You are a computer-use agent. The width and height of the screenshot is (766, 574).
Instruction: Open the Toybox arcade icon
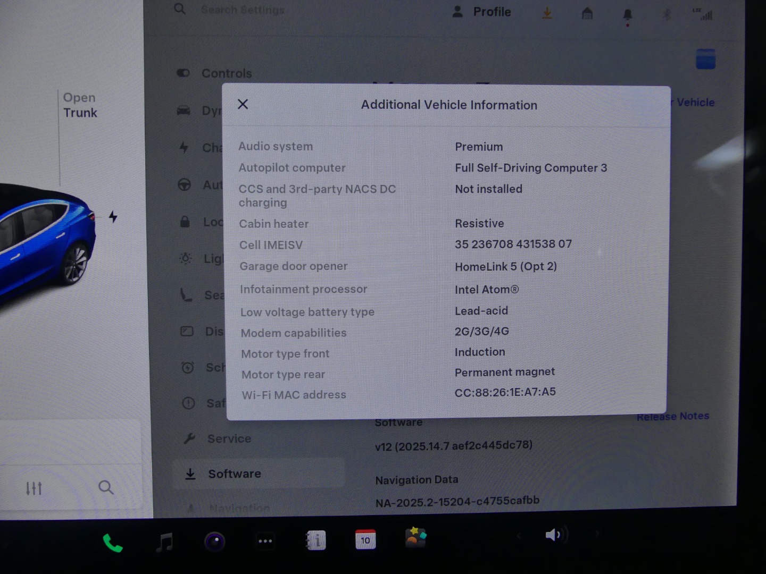pyautogui.click(x=415, y=537)
